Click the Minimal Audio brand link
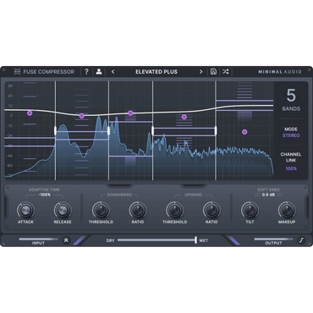Image resolution: width=313 pixels, height=313 pixels. pyautogui.click(x=280, y=72)
